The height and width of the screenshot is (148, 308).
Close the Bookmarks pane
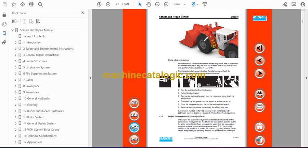[82, 13]
